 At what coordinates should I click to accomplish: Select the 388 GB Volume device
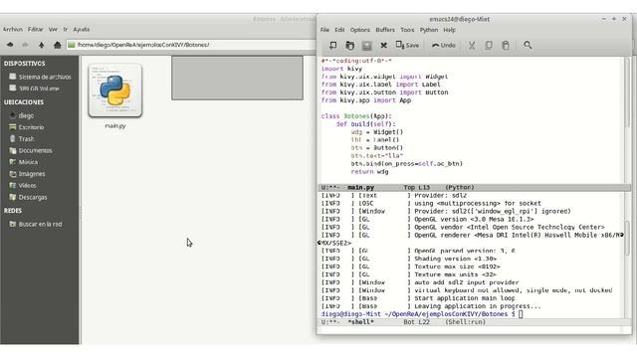point(40,89)
